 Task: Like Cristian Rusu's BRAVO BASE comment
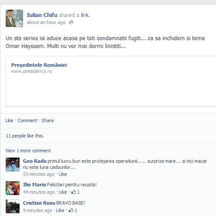pyautogui.click(x=60, y=210)
